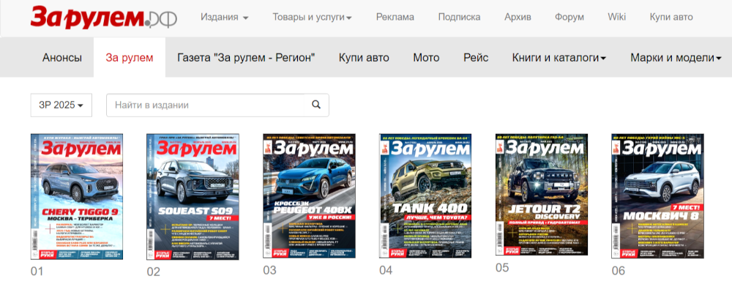Switch to the Анонсы tab
Viewport: 732px width, 298px height.
coord(62,58)
